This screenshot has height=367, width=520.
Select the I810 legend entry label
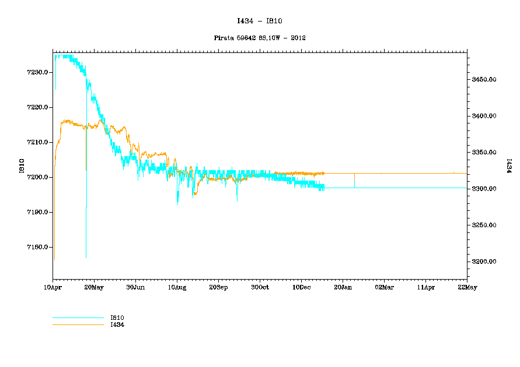pos(117,317)
